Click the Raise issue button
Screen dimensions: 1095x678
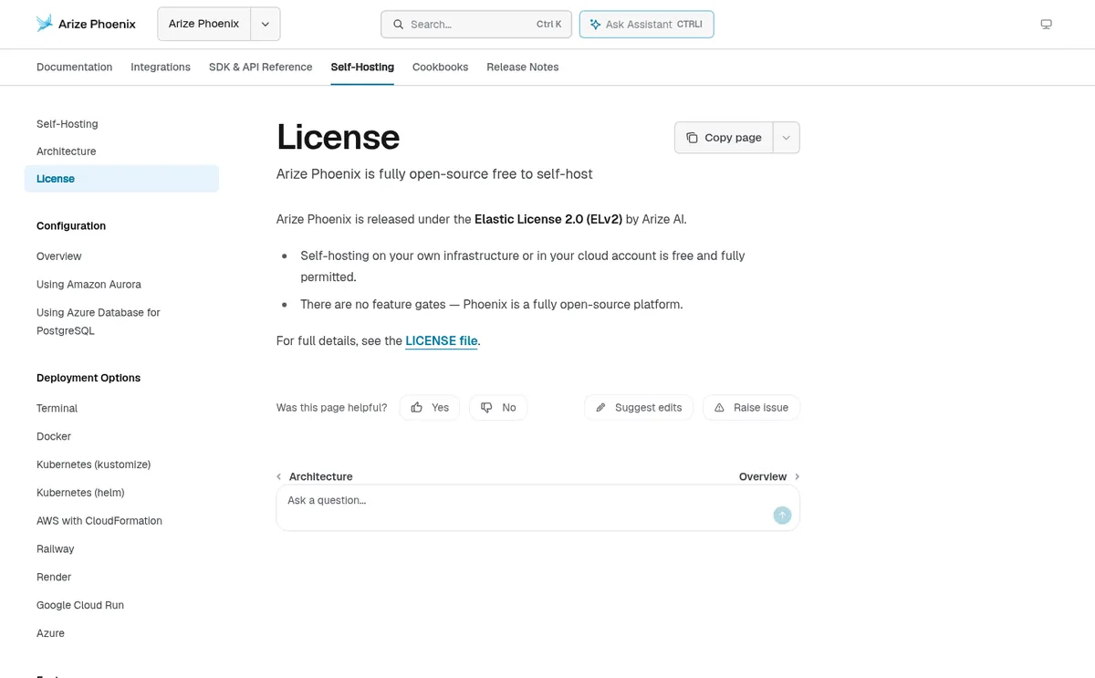(x=751, y=408)
